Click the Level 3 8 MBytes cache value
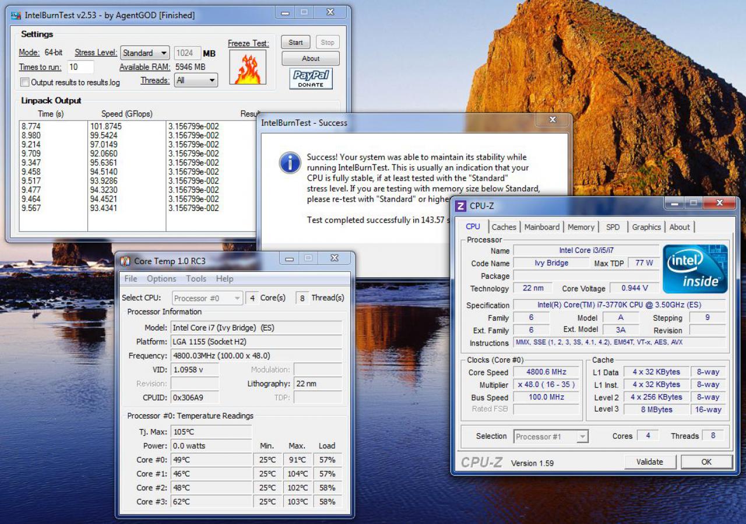Screen dimensions: 746x524 click(x=656, y=409)
